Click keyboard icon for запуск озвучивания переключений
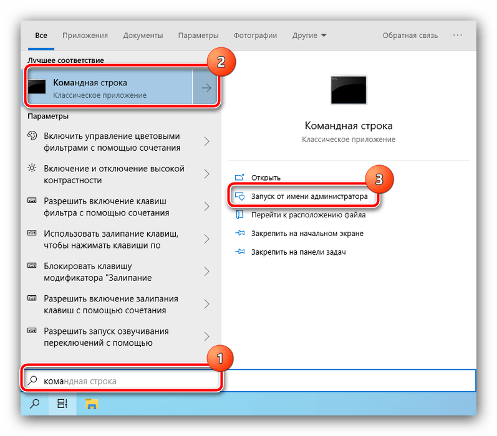This screenshot has height=436, width=497. pyautogui.click(x=32, y=331)
